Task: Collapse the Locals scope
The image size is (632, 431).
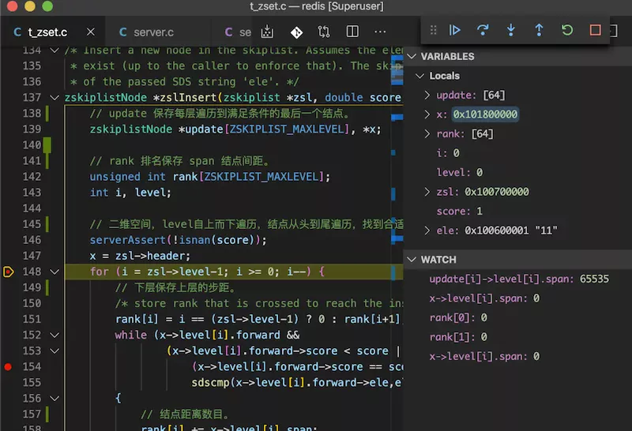Action: 419,76
